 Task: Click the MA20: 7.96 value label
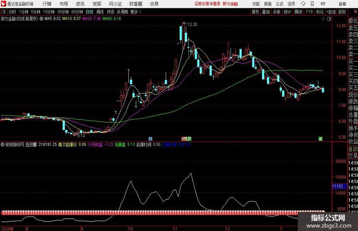(x=92, y=19)
